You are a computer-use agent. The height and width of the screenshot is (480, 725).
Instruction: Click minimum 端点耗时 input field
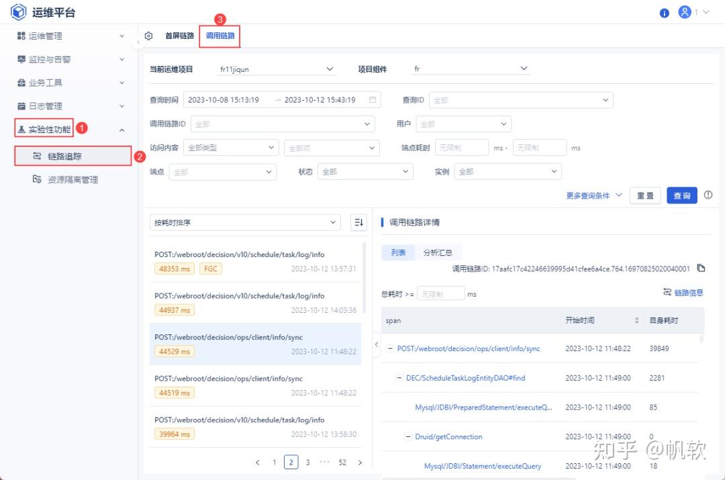(461, 148)
